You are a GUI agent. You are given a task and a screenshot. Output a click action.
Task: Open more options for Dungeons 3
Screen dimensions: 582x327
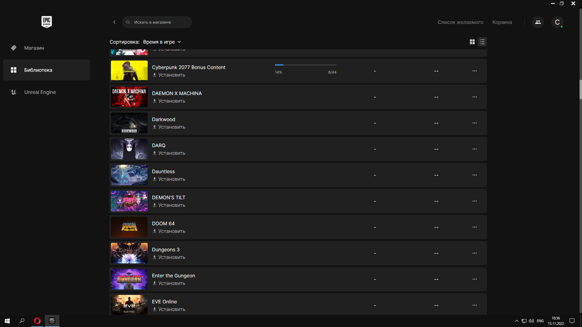pos(475,253)
